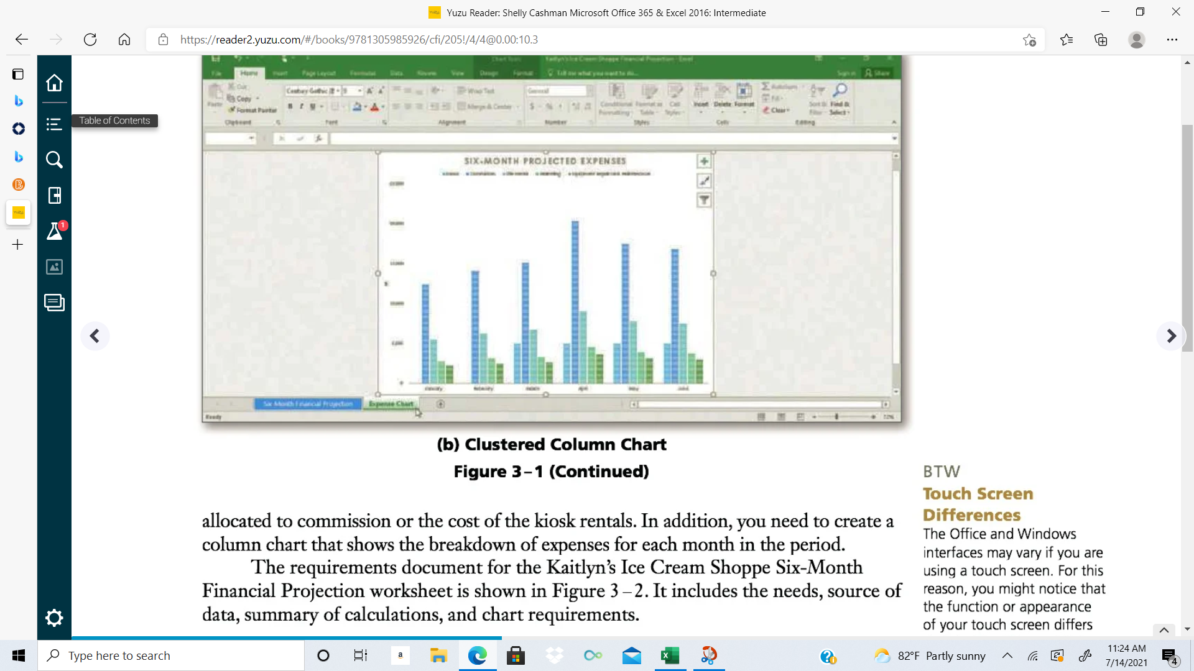The image size is (1194, 671).
Task: Click the "(b) Clustered Column Chart" caption
Action: pos(552,445)
